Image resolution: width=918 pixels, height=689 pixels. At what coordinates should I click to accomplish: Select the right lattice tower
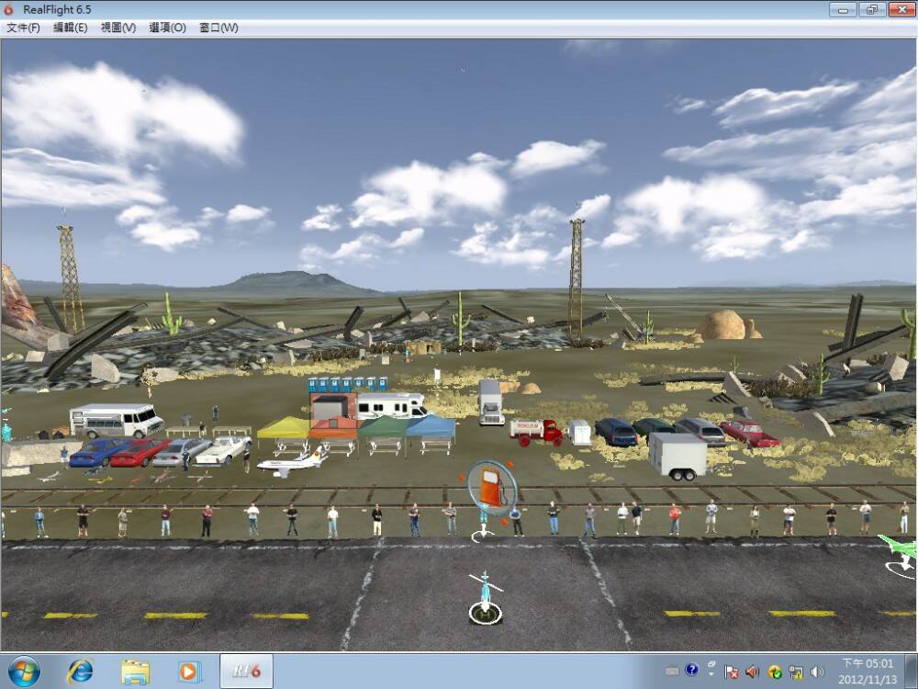577,278
